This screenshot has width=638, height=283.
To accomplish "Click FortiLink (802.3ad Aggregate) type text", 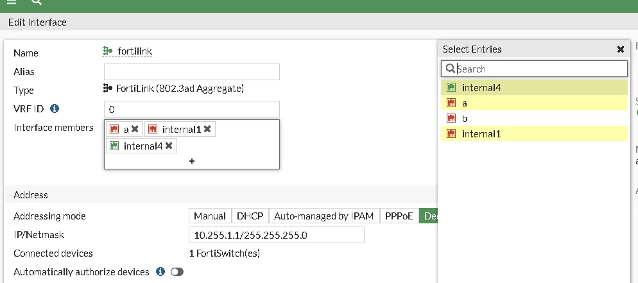I will pyautogui.click(x=180, y=88).
